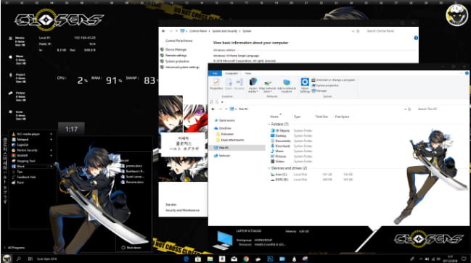Screen dimensions: 471x263
Task: Collapse the Folders (7) group
Action: pos(269,124)
